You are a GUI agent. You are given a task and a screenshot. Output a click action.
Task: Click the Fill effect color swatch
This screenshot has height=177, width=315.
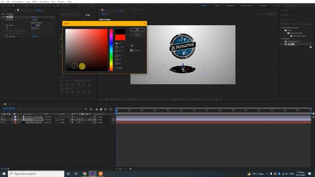pyautogui.click(x=33, y=25)
